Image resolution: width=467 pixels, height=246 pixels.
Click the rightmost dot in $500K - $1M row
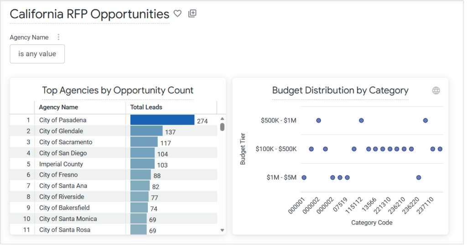click(x=425, y=120)
